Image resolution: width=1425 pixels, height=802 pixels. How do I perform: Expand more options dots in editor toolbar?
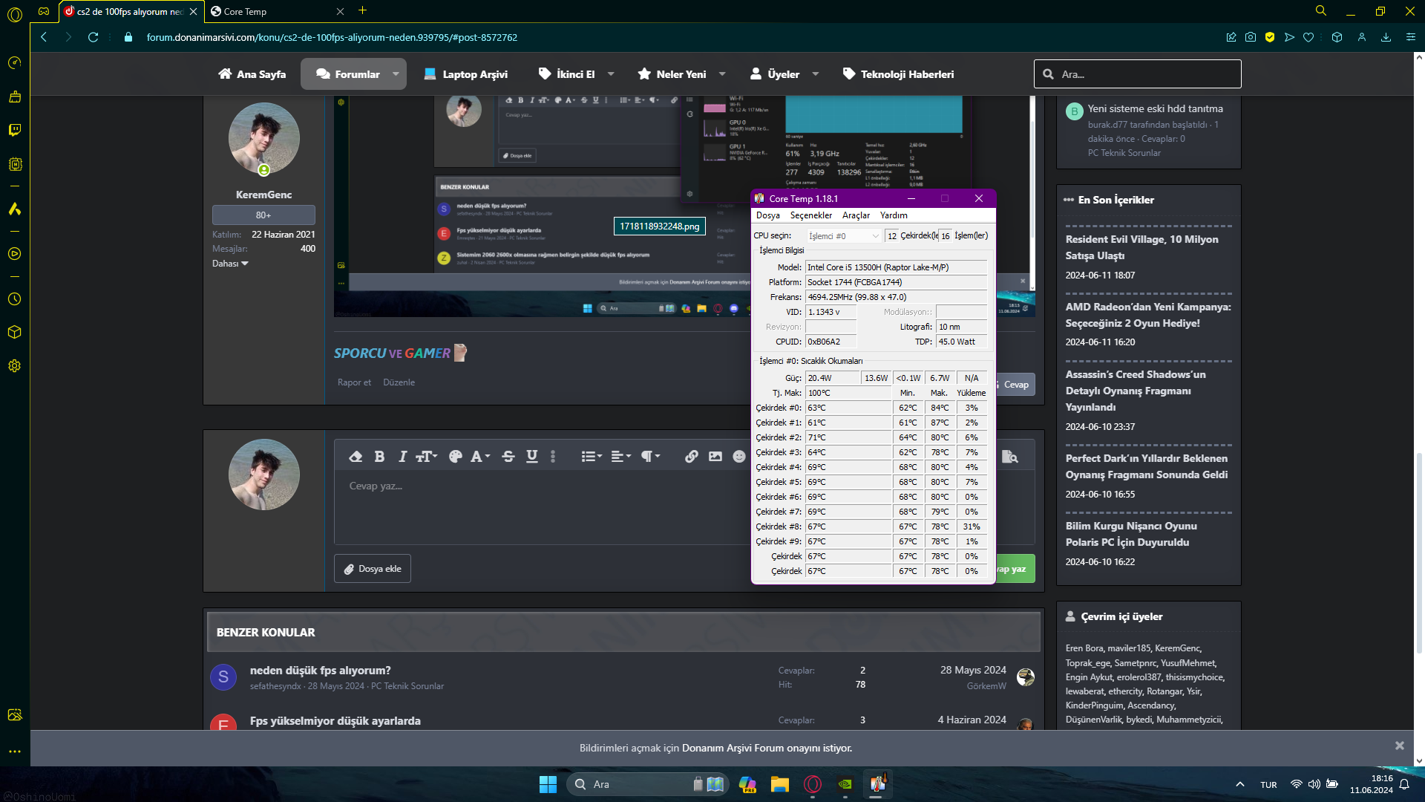click(553, 456)
